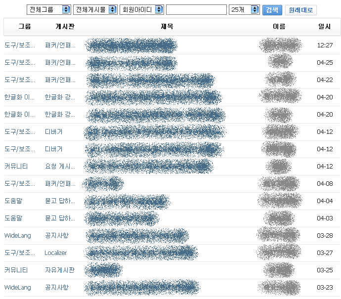Open 도구/보조... group link in the 04-08 row
The width and height of the screenshot is (341, 299).
pos(20,183)
